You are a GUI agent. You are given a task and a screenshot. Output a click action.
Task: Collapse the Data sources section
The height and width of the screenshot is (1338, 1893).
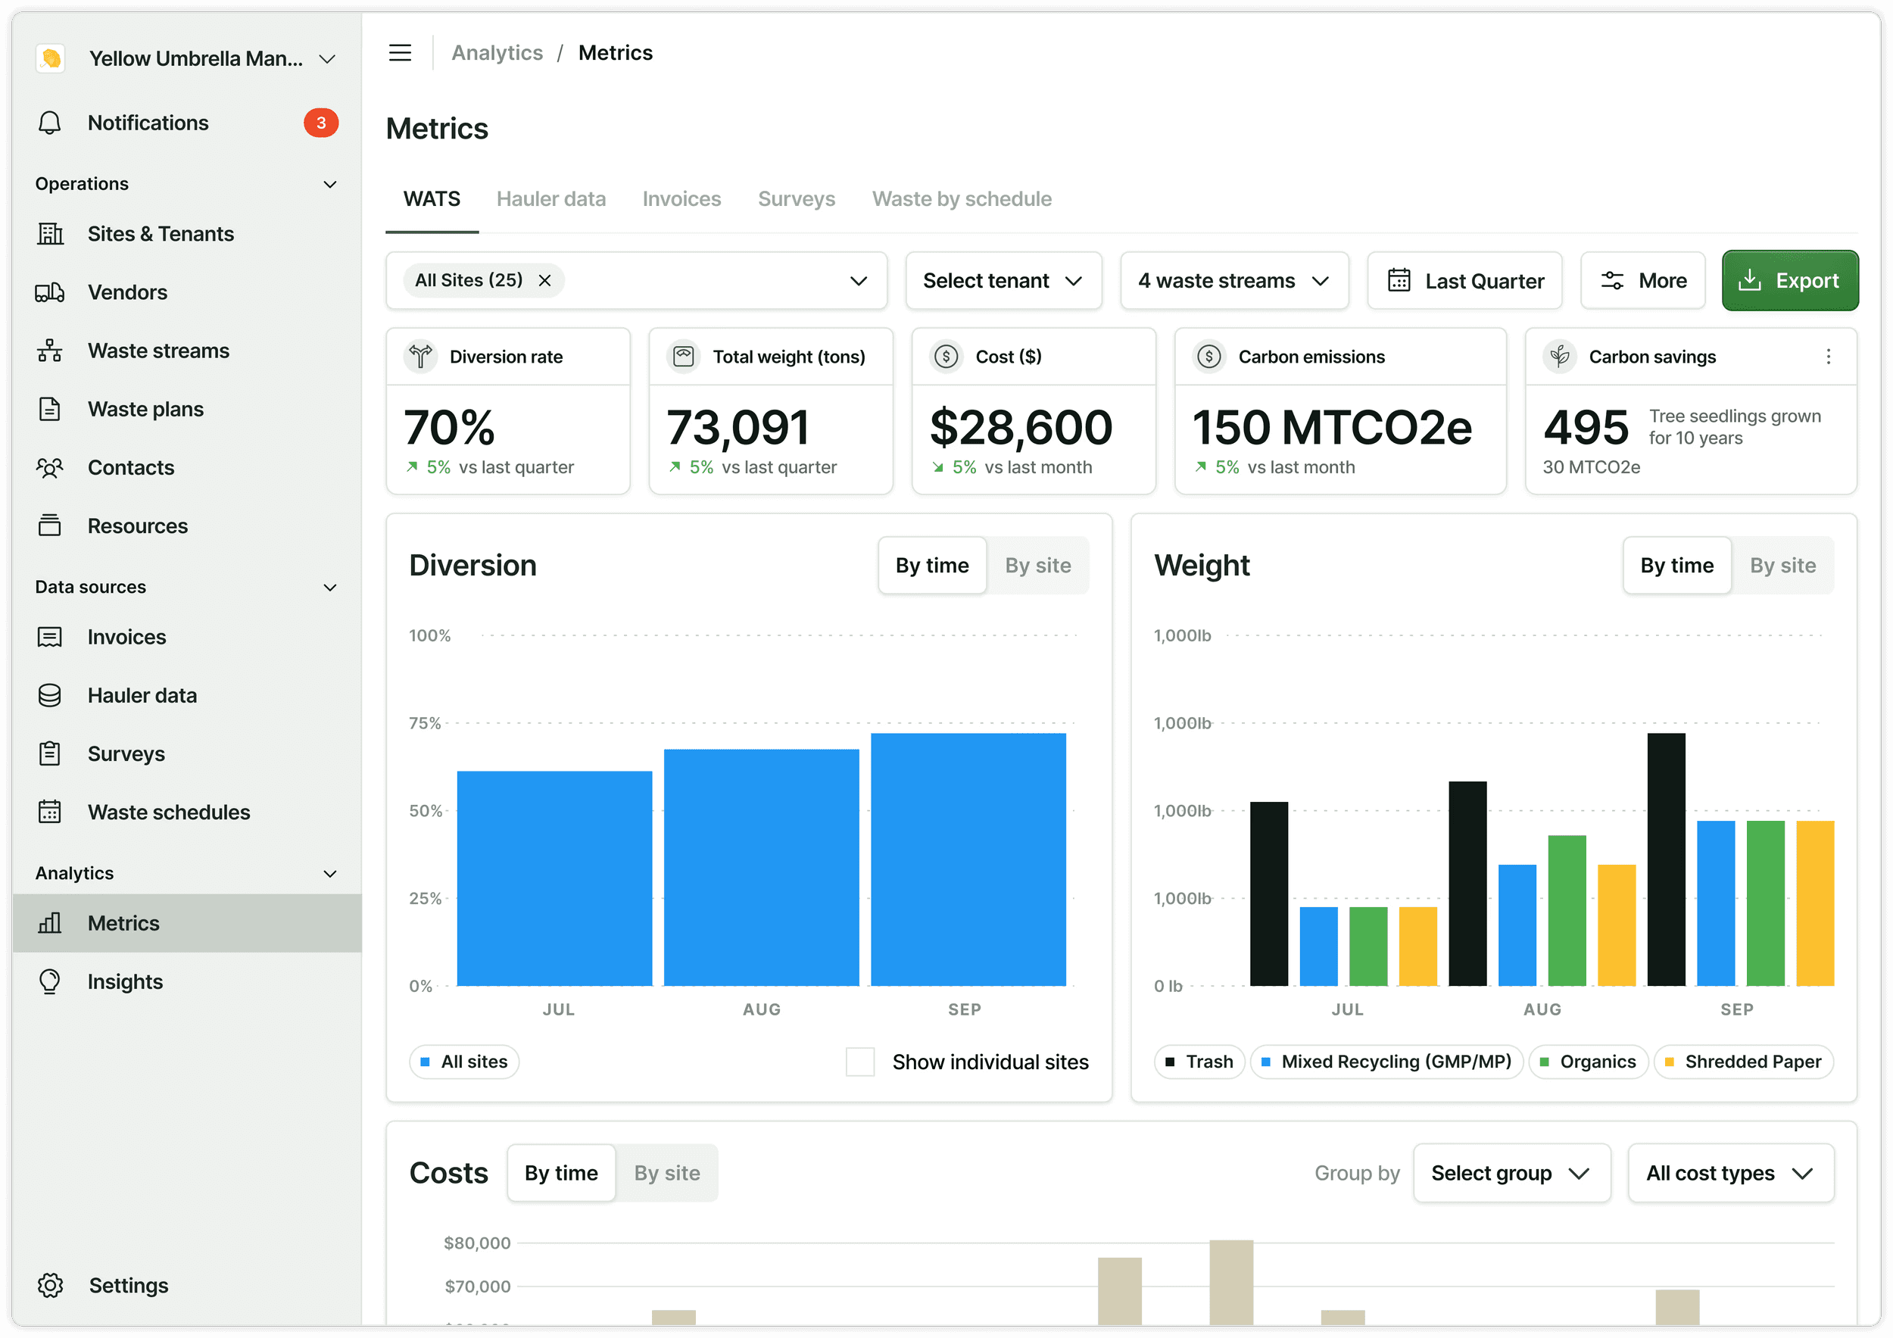330,588
